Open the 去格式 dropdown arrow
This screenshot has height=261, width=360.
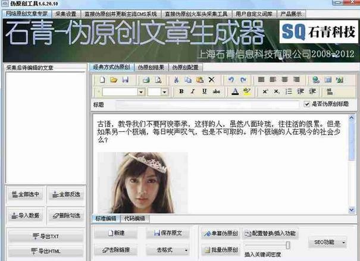186,250
